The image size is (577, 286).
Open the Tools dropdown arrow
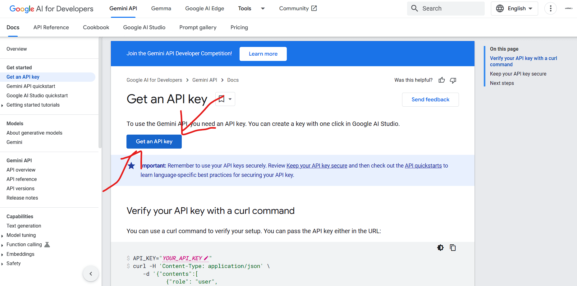263,8
